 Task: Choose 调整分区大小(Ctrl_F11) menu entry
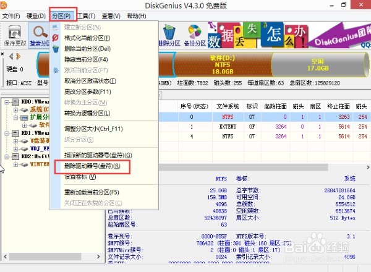coord(93,129)
